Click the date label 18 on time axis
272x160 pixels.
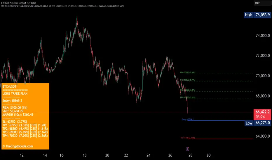click(x=84, y=155)
